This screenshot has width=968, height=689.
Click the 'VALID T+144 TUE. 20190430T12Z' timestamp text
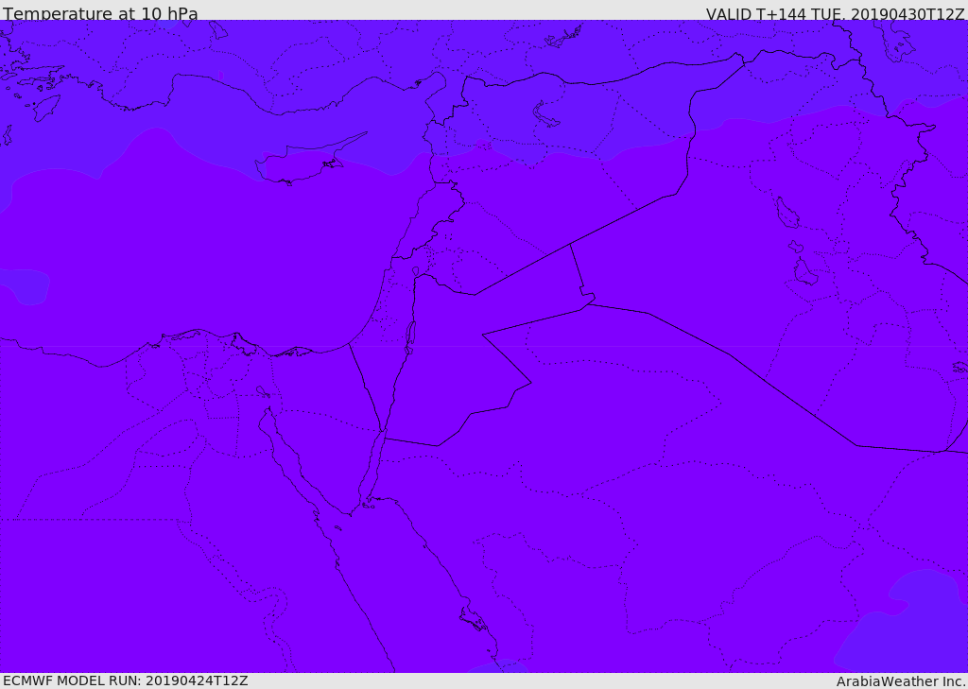[x=836, y=13]
